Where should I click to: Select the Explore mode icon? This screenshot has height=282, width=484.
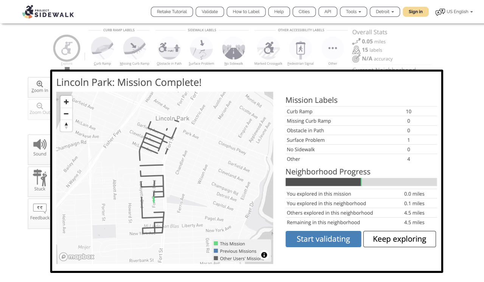[x=67, y=48]
